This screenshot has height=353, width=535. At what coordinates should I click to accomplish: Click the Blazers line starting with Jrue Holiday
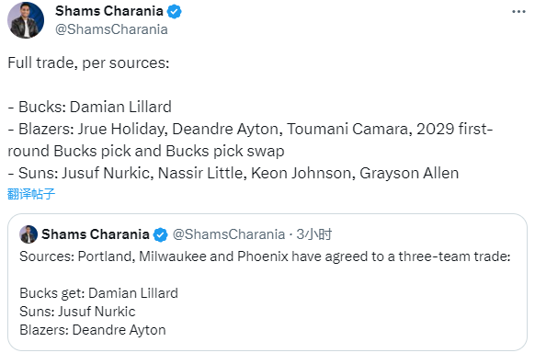pos(250,140)
